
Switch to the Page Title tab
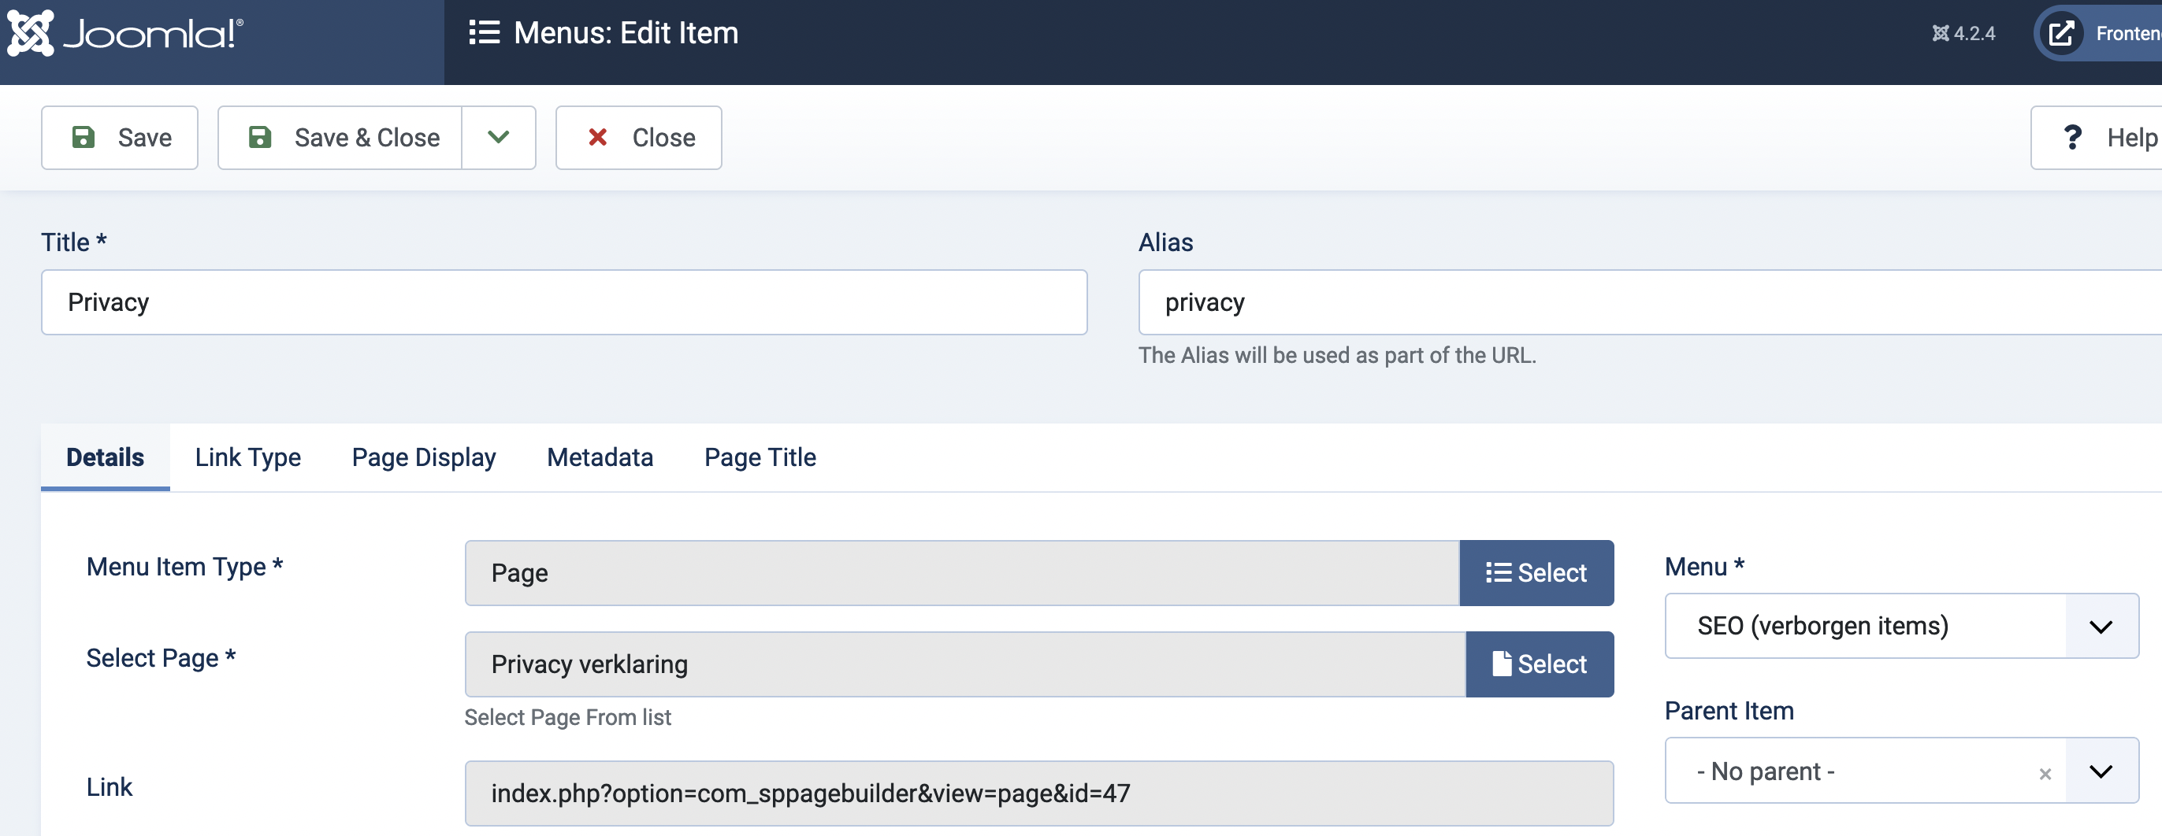760,457
